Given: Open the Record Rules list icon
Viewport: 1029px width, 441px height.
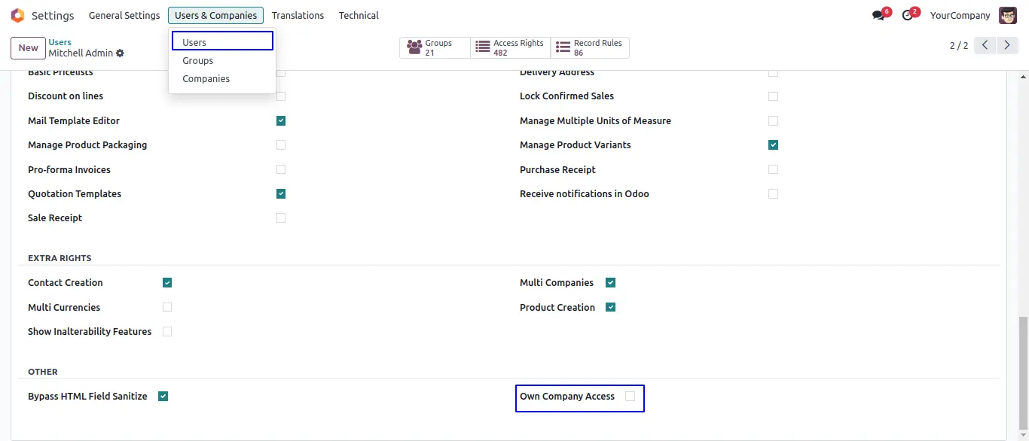Looking at the screenshot, I should pyautogui.click(x=563, y=48).
